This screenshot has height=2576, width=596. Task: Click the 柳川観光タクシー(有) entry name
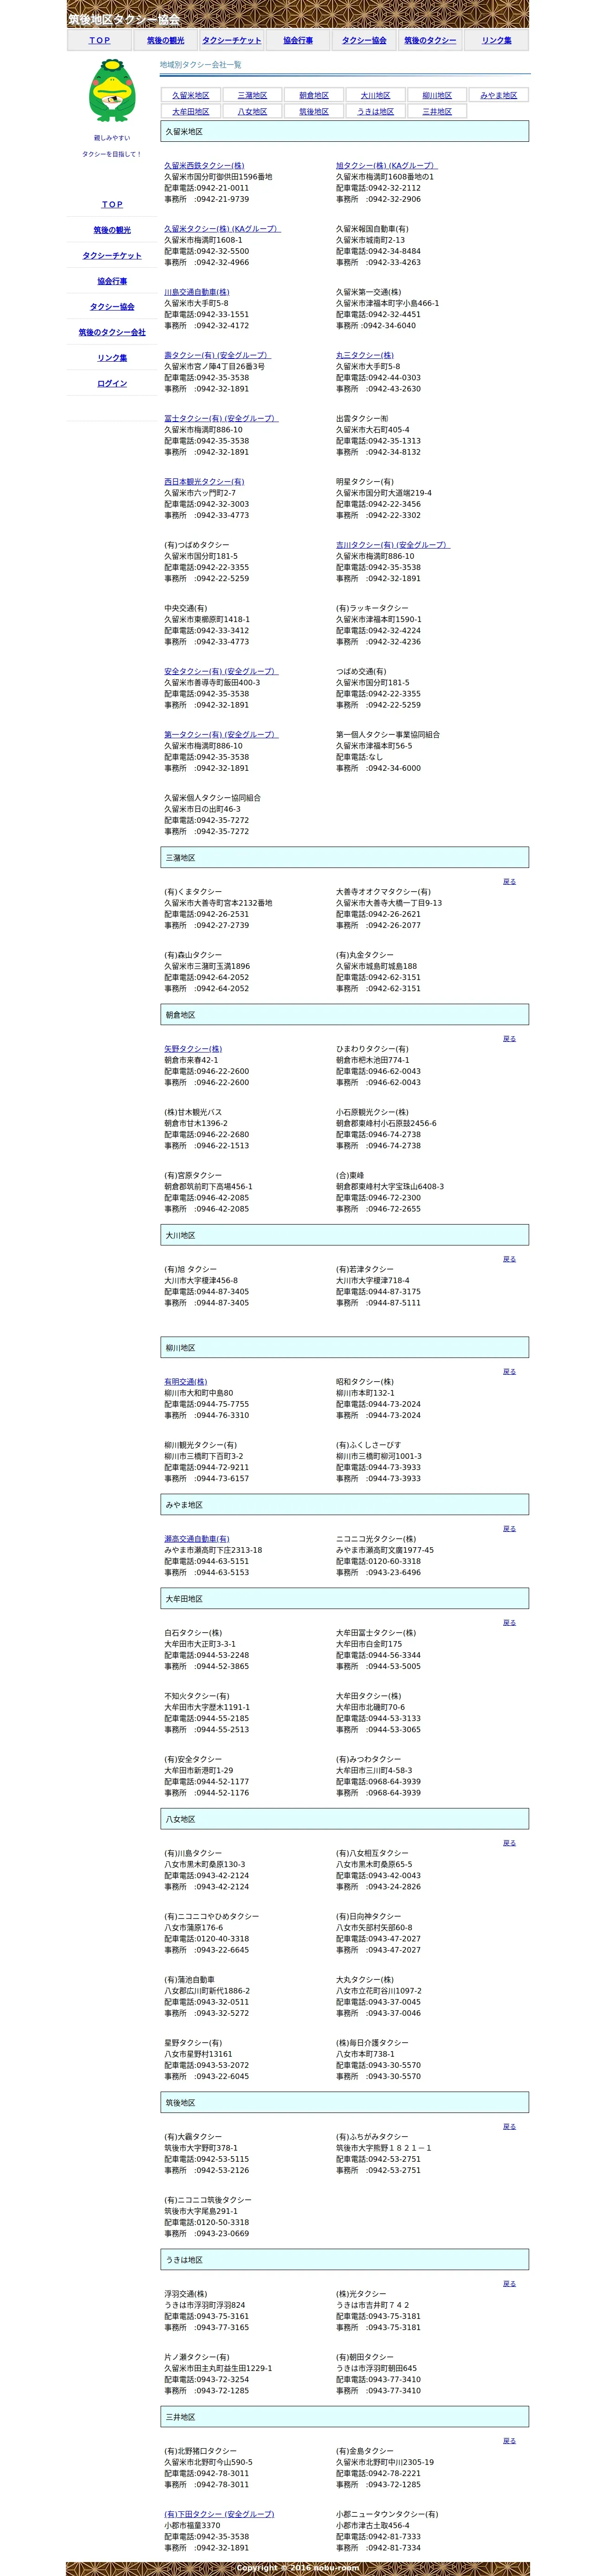pyautogui.click(x=201, y=1444)
